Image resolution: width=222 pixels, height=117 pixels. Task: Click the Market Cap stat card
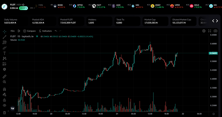point(155,21)
